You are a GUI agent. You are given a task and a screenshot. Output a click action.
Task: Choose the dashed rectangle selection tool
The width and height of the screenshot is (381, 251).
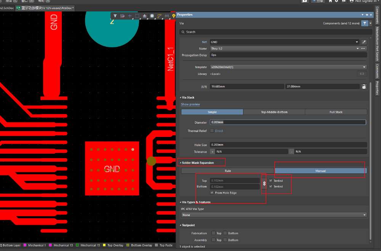[x=137, y=16]
